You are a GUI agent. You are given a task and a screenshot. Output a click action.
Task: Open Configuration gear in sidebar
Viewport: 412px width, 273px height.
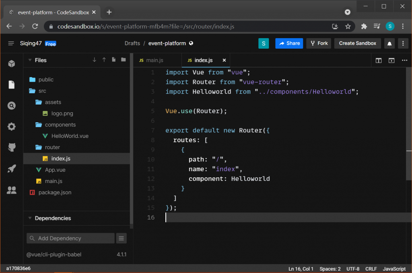tap(12, 127)
